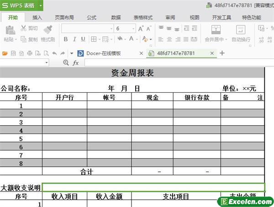
Task: Click the print preview icon
Action: [x=46, y=53]
